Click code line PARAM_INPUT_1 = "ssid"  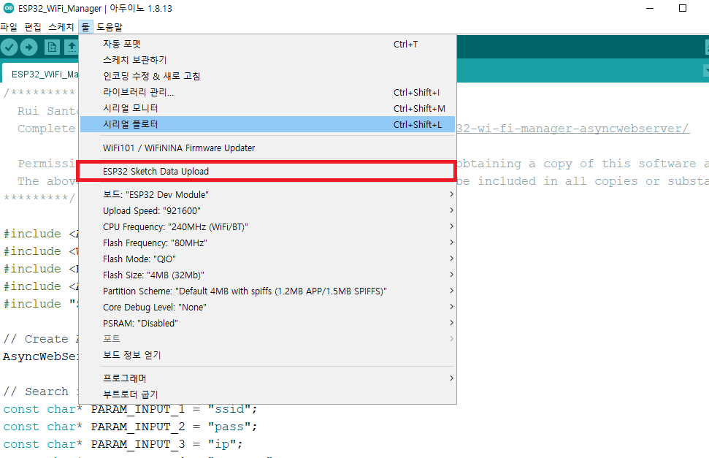pos(130,409)
